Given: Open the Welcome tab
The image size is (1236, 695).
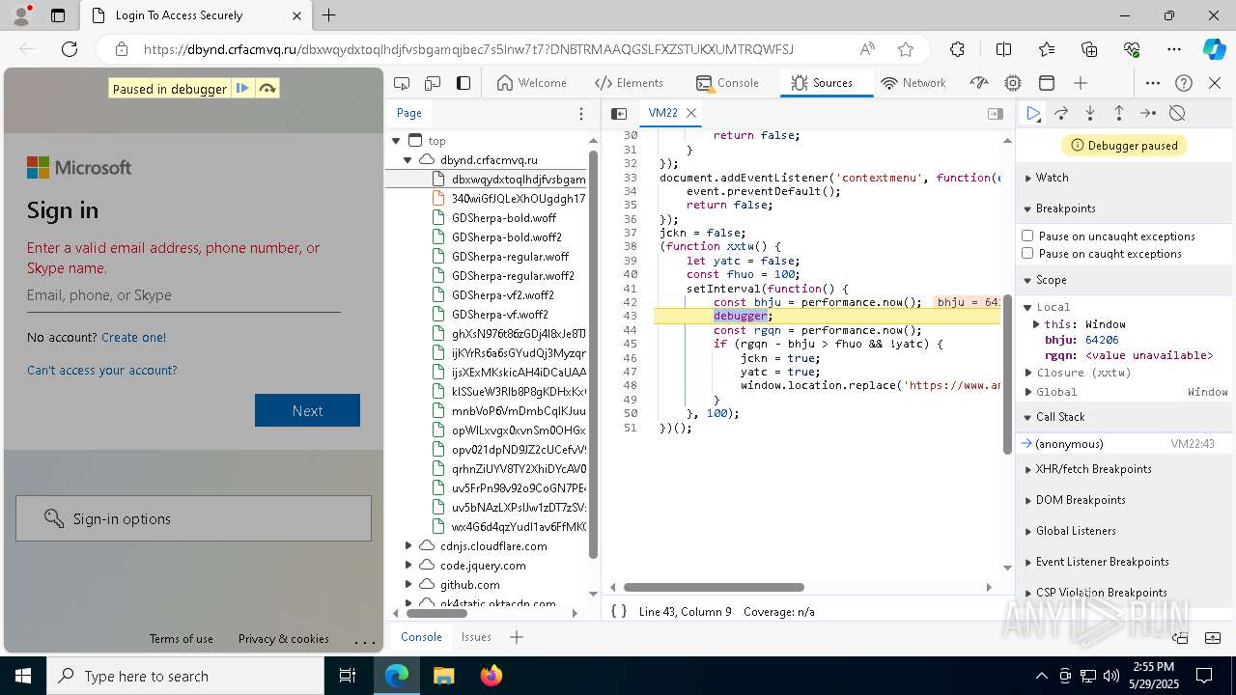Looking at the screenshot, I should pos(532,83).
